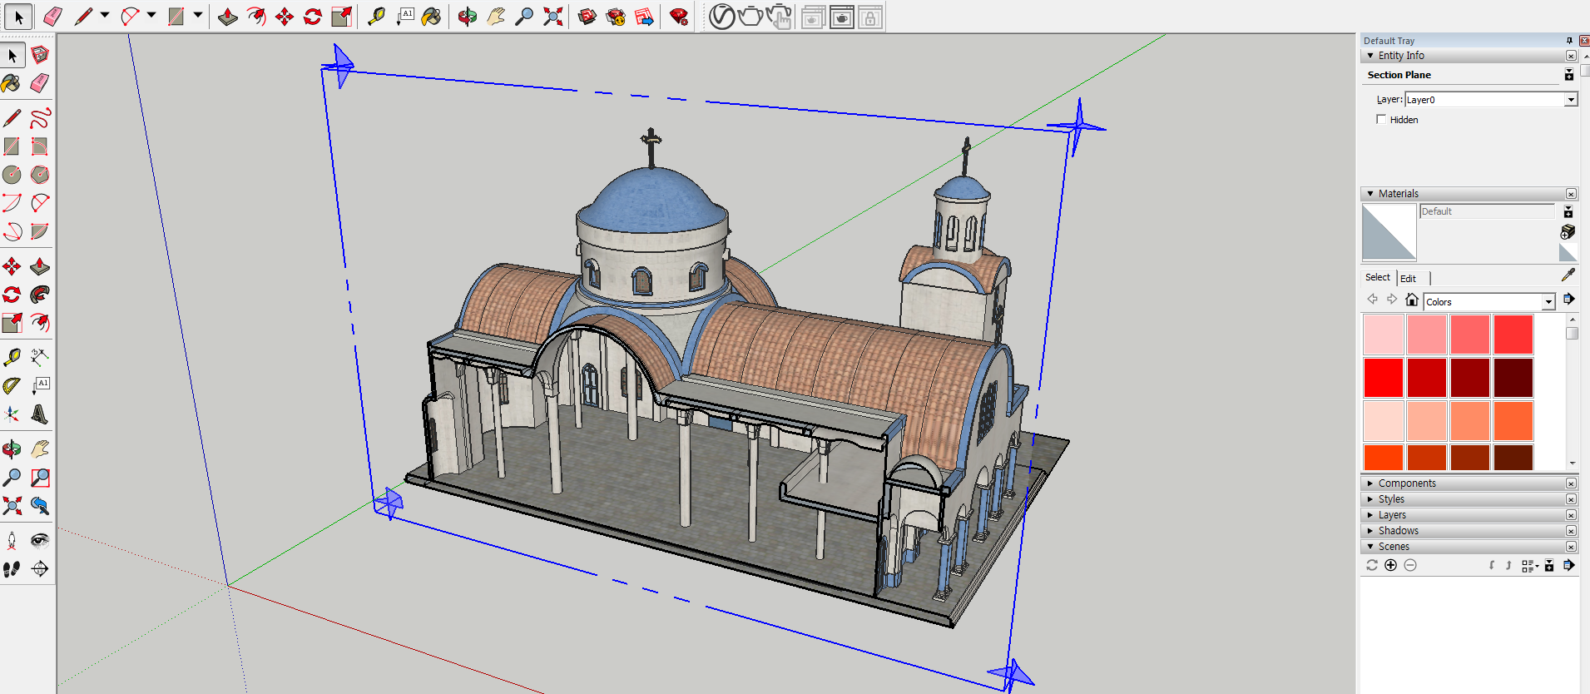This screenshot has width=1590, height=694.
Task: Expand the Shadows tray panel
Action: (1398, 531)
